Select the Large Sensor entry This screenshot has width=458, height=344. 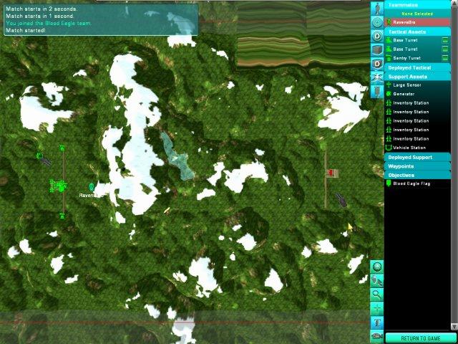tap(417, 85)
